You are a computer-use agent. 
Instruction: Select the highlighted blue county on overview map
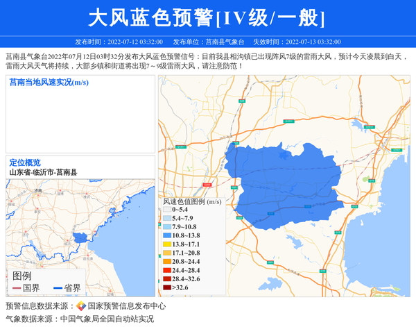(80, 238)
